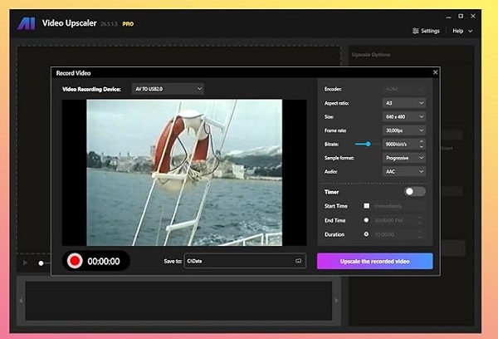Check the Start Time Immediately checkbox
Image resolution: width=498 pixels, height=339 pixels.
point(366,205)
